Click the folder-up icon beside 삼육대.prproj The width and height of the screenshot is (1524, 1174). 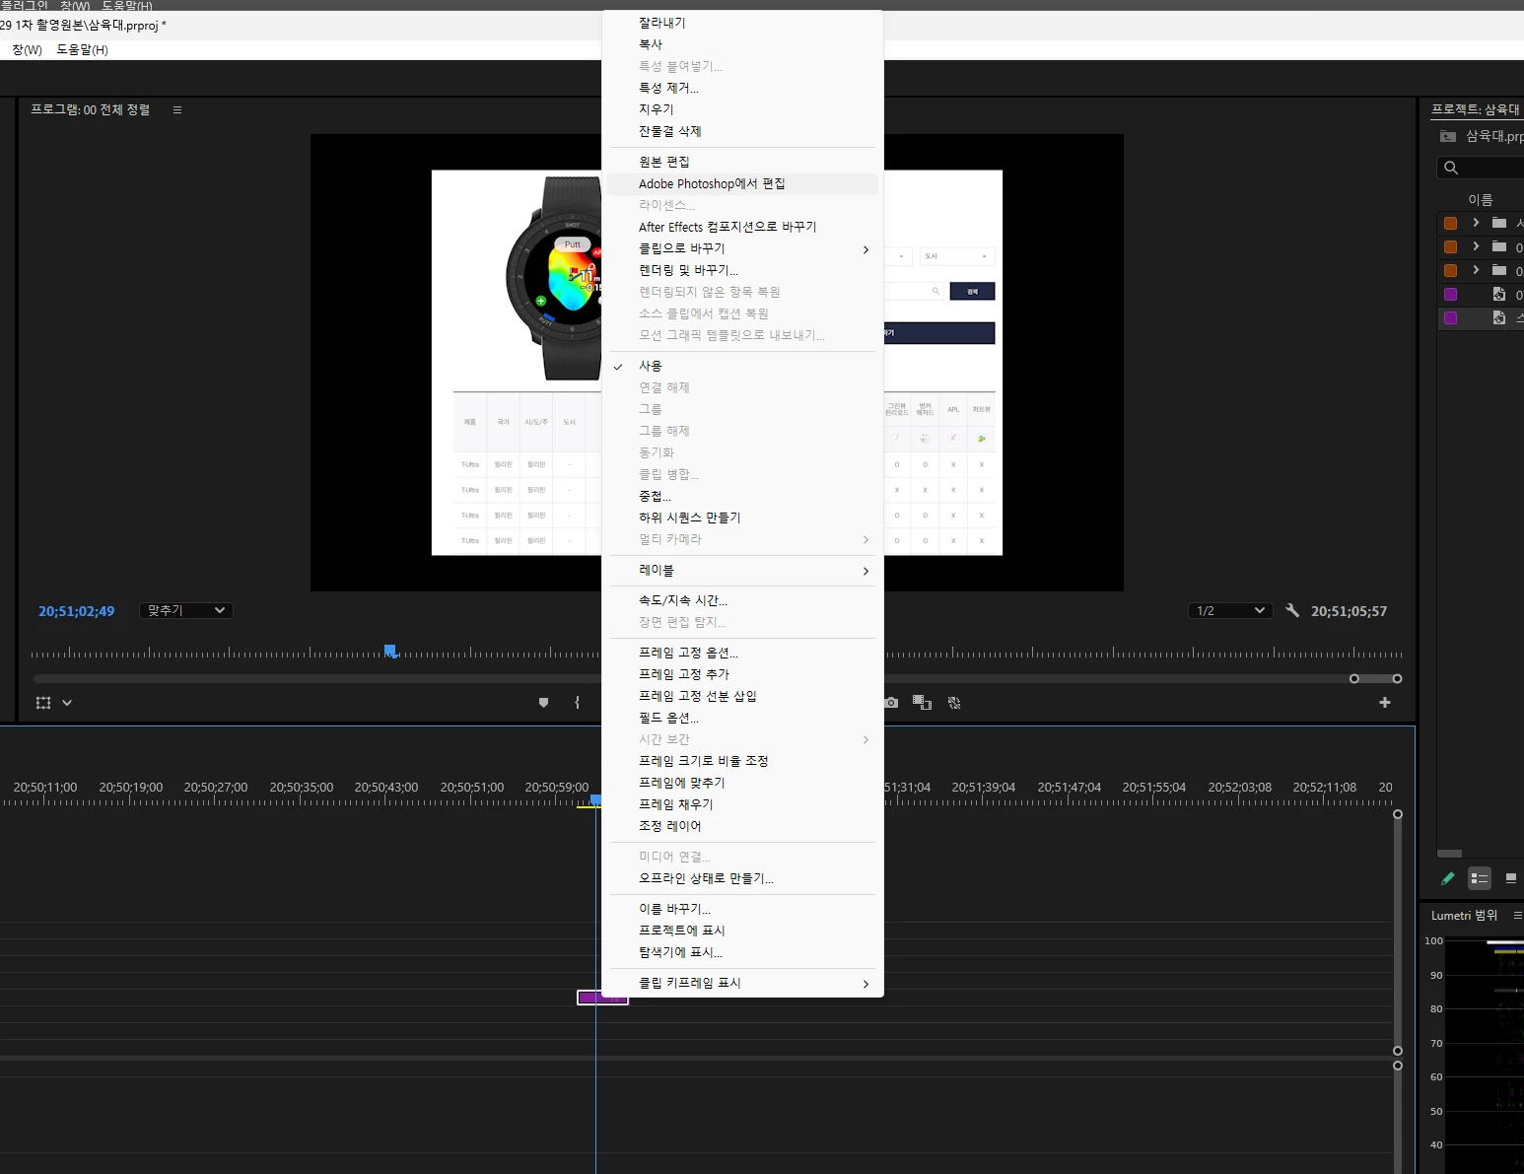coord(1447,136)
